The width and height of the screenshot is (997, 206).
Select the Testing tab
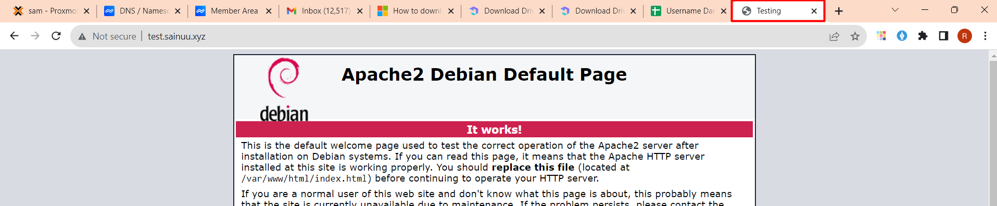(x=778, y=11)
